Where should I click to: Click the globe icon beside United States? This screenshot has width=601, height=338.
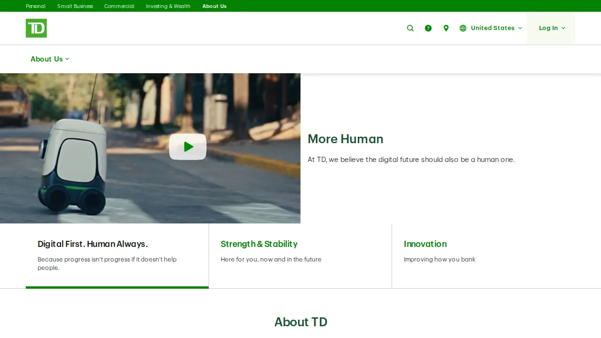click(463, 28)
